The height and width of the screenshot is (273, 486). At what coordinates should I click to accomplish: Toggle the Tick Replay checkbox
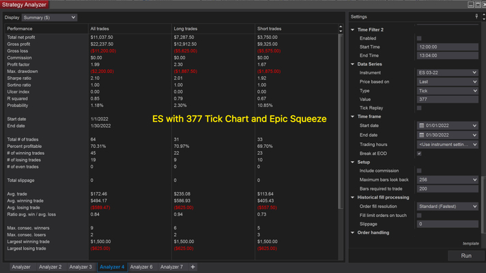(x=419, y=108)
